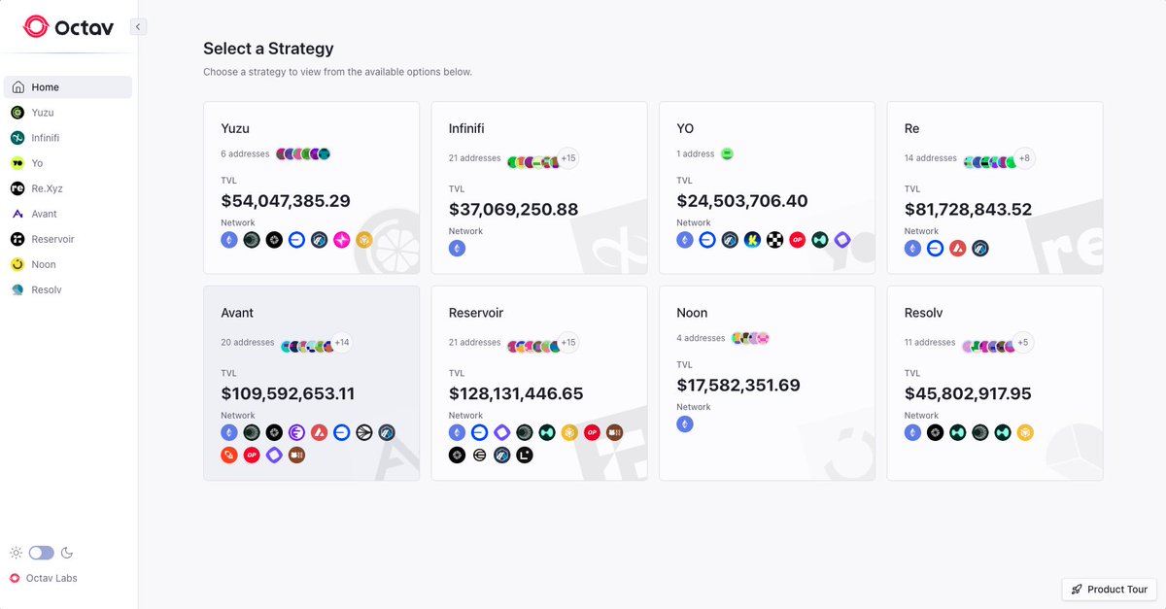Click the red OP icon on Avant card
This screenshot has height=609, width=1166.
pos(252,455)
